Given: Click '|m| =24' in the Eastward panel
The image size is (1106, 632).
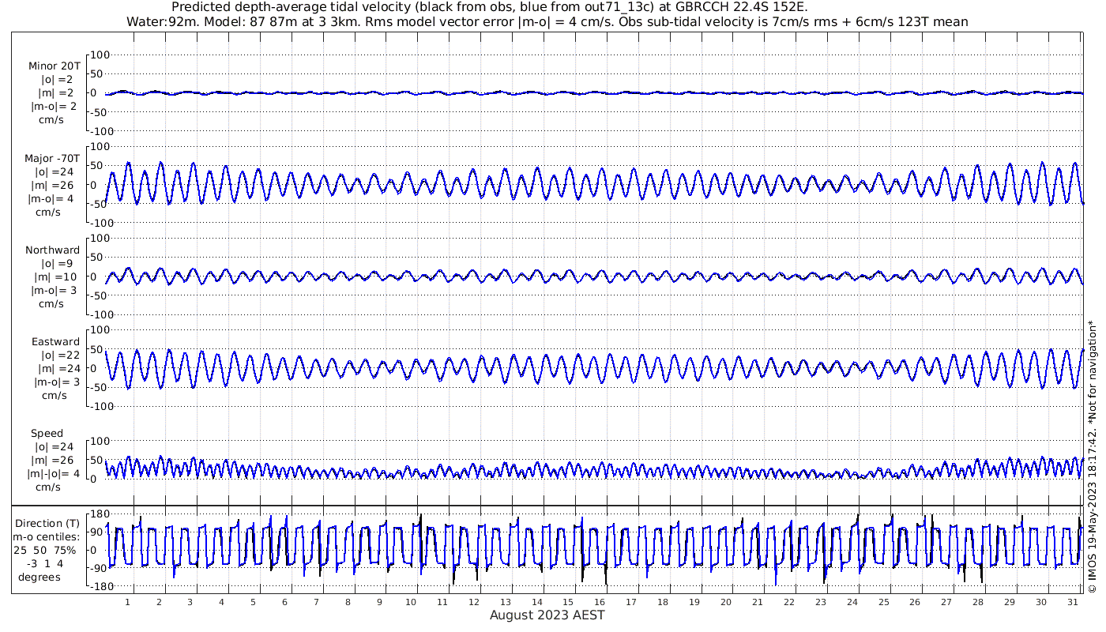Looking at the screenshot, I should (57, 369).
